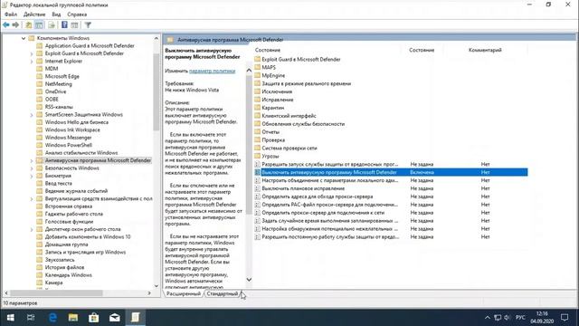Click the Filter funnel toolbar icon

tap(88, 24)
